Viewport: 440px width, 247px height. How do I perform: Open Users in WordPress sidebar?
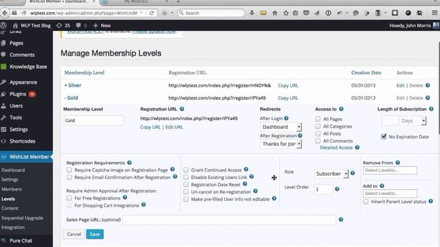[16, 106]
